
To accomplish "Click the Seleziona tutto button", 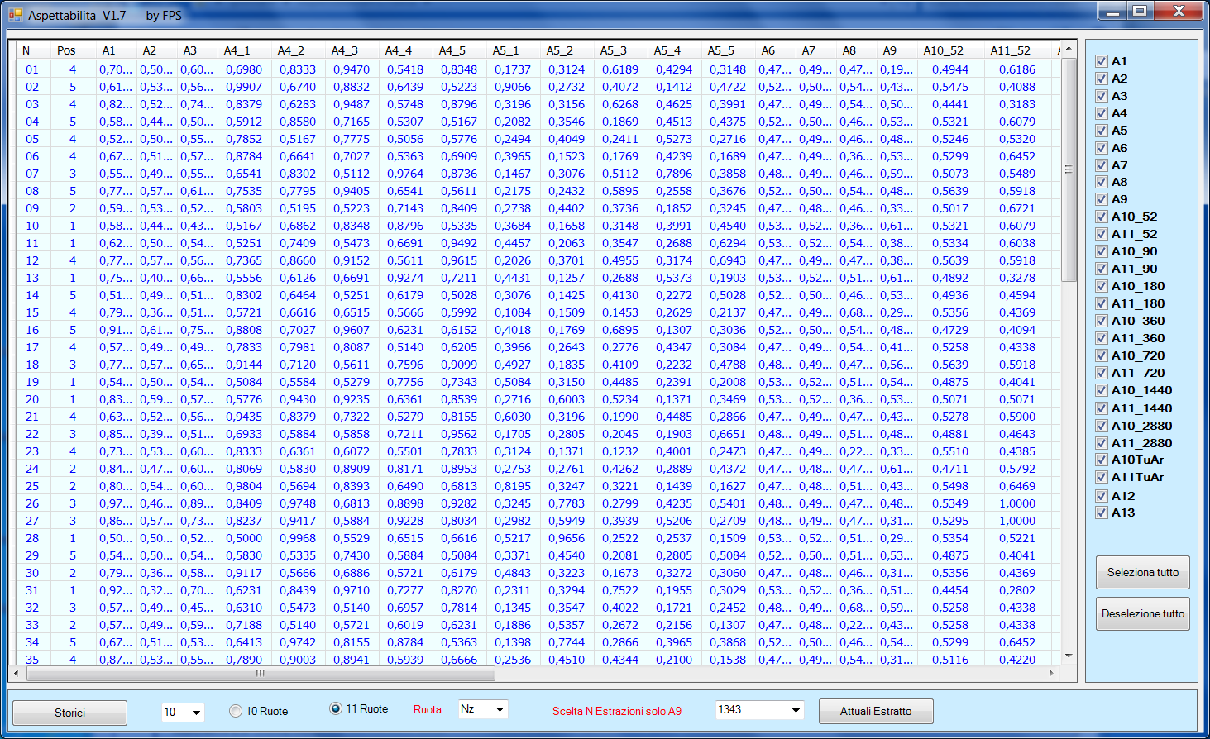I will click(x=1143, y=572).
